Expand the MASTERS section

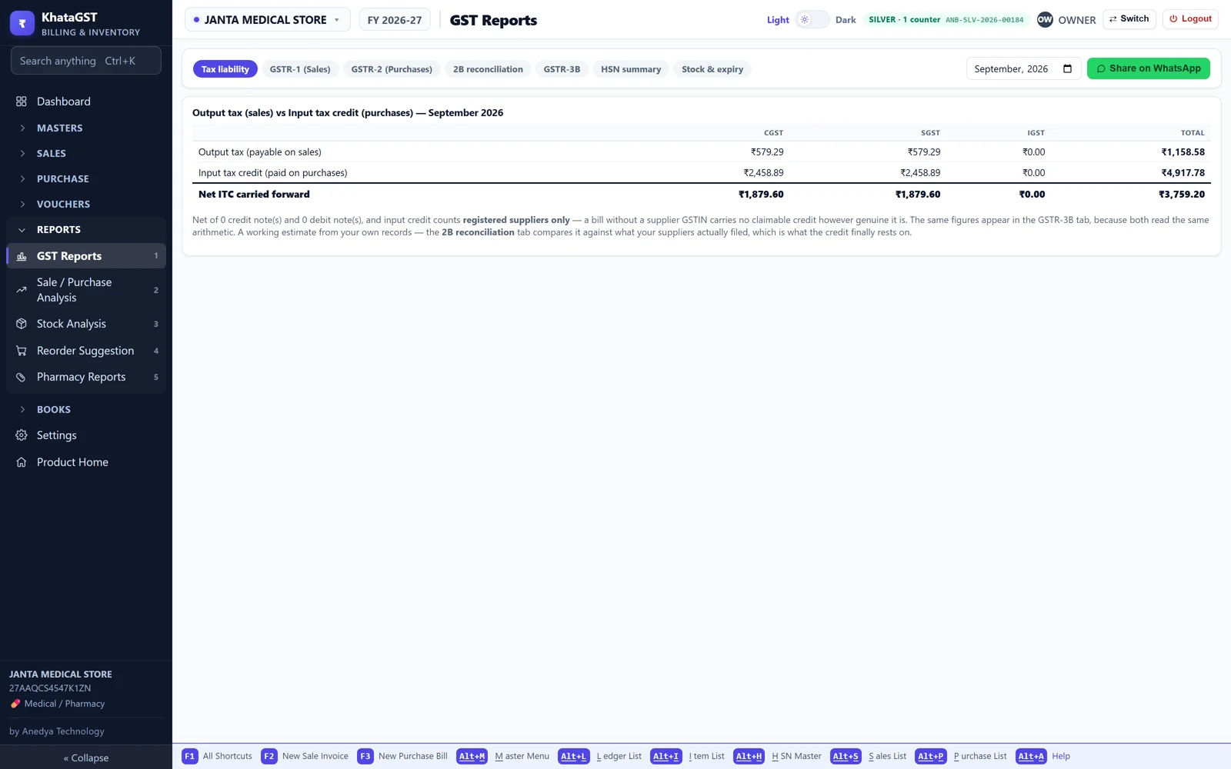[x=86, y=128]
